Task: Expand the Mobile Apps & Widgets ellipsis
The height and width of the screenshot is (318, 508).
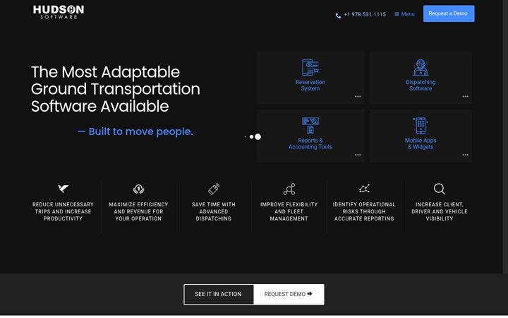Action: (465, 155)
